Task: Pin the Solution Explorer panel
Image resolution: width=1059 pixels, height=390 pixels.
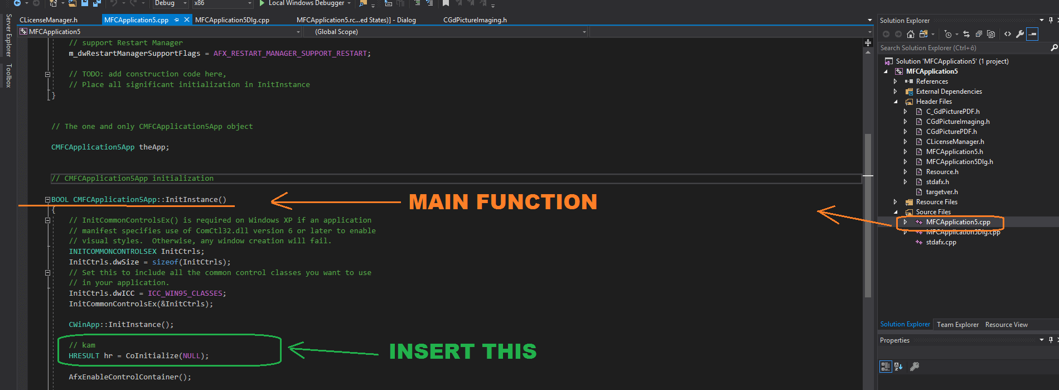Action: point(1051,21)
